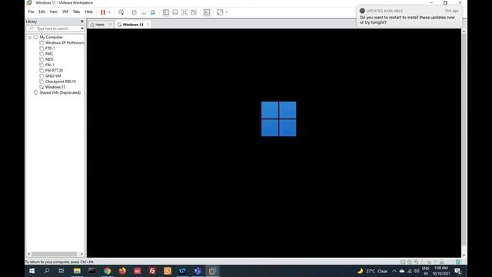This screenshot has height=277, width=492.
Task: Enter full screen mode icon
Action: tap(184, 12)
